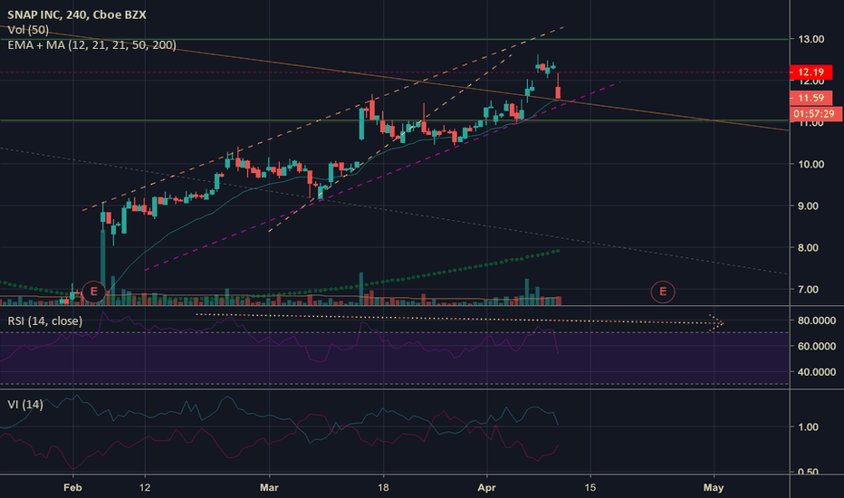Click the dotted orange arrow head in RSI pane
This screenshot has width=844, height=498.
pyautogui.click(x=717, y=323)
